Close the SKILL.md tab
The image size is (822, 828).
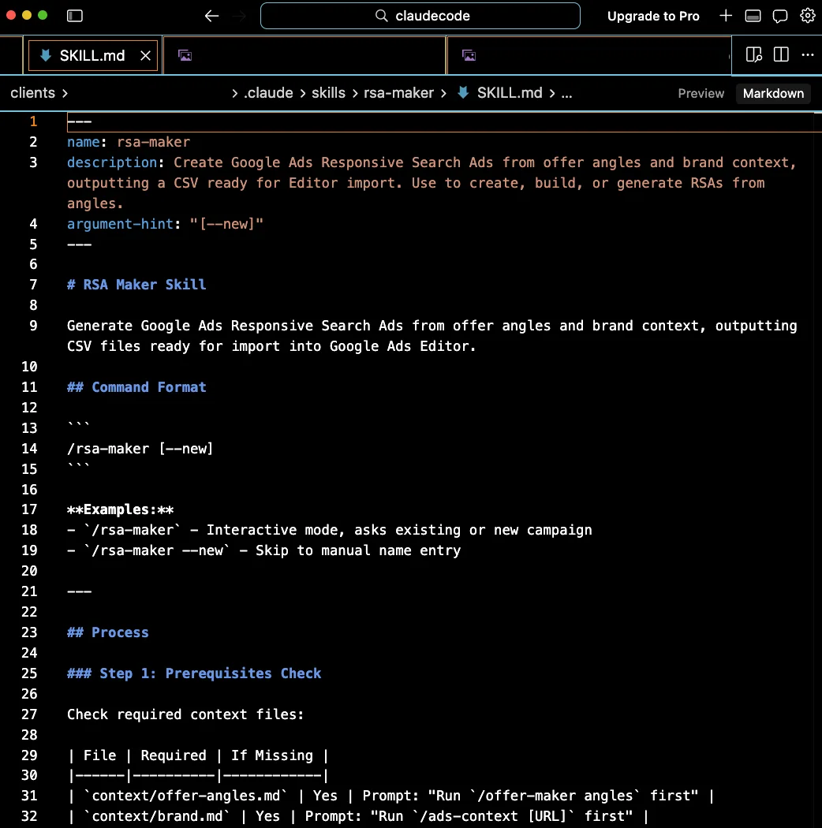(145, 55)
